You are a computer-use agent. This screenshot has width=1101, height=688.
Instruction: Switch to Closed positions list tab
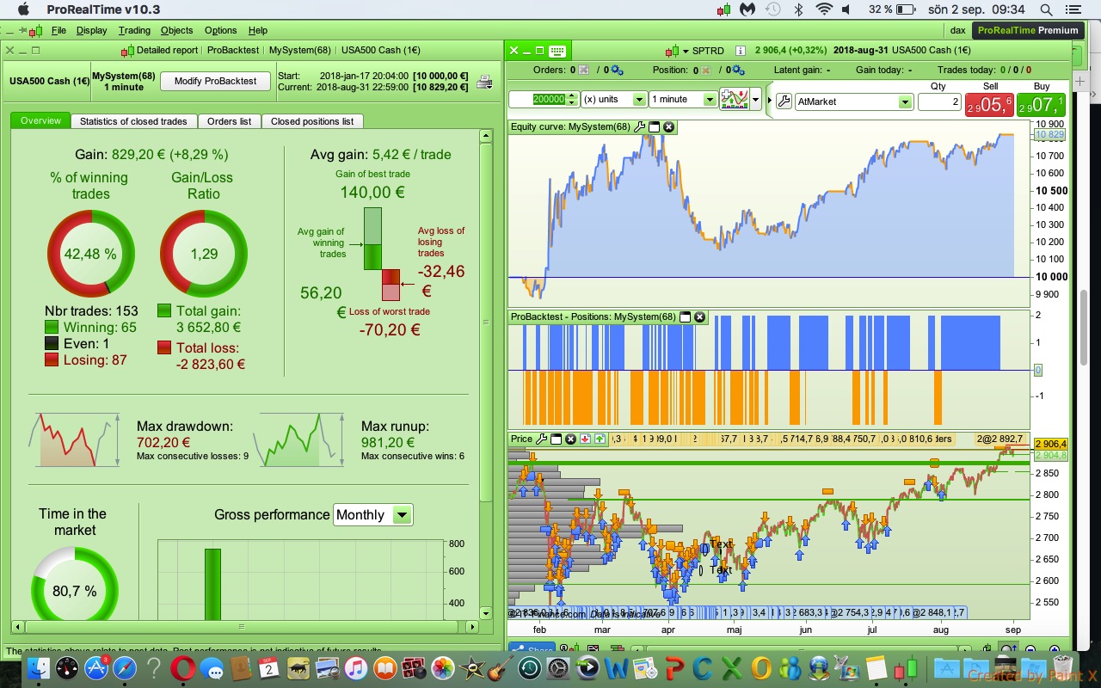(x=312, y=121)
